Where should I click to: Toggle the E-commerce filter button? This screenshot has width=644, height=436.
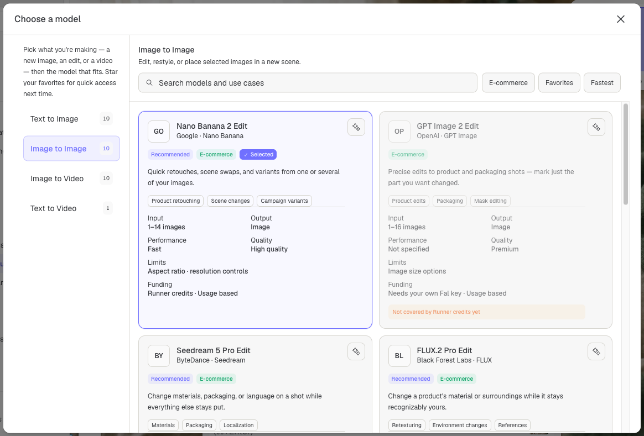point(508,83)
